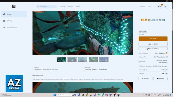Switch to the Browse tab
Viewport: 173px width, 97px height.
pos(71,6)
